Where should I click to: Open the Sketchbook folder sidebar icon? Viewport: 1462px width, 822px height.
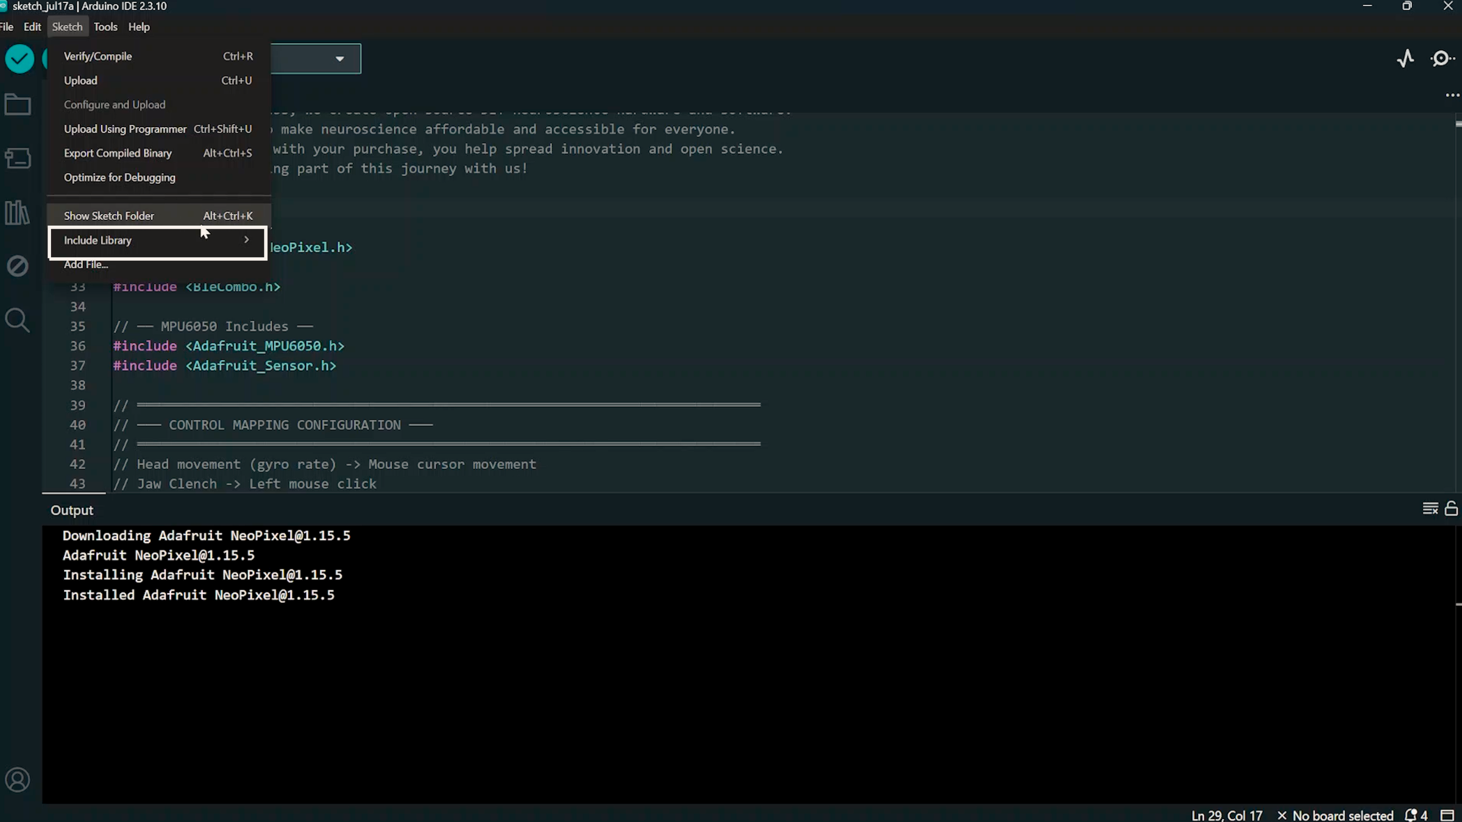tap(18, 105)
